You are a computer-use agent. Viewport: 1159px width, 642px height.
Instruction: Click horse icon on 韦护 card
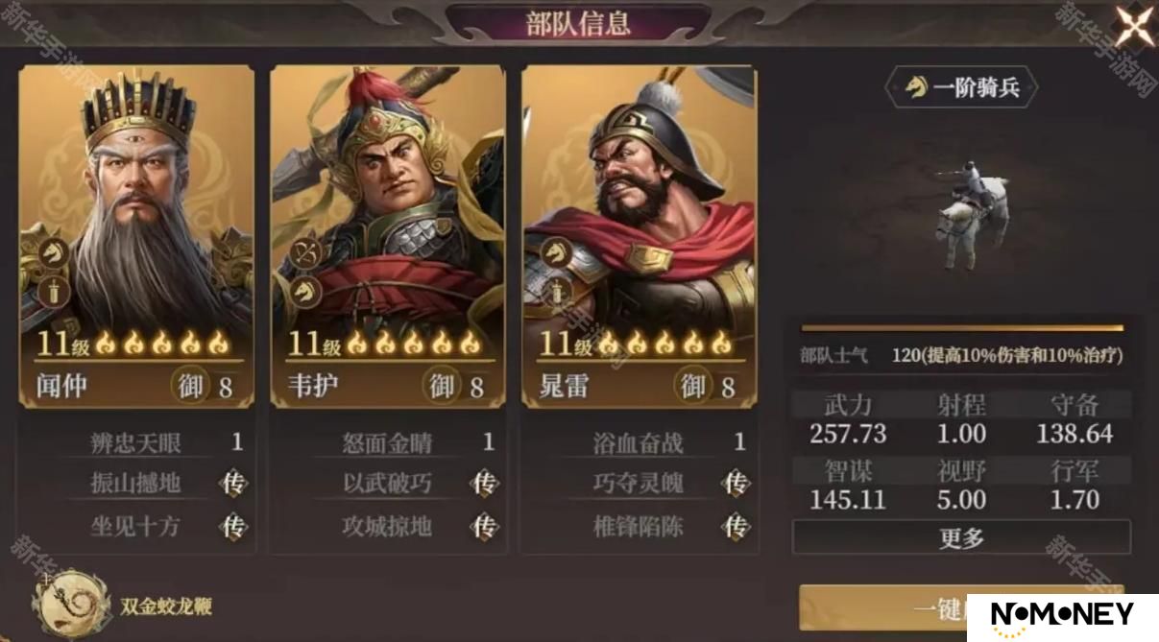[x=305, y=293]
